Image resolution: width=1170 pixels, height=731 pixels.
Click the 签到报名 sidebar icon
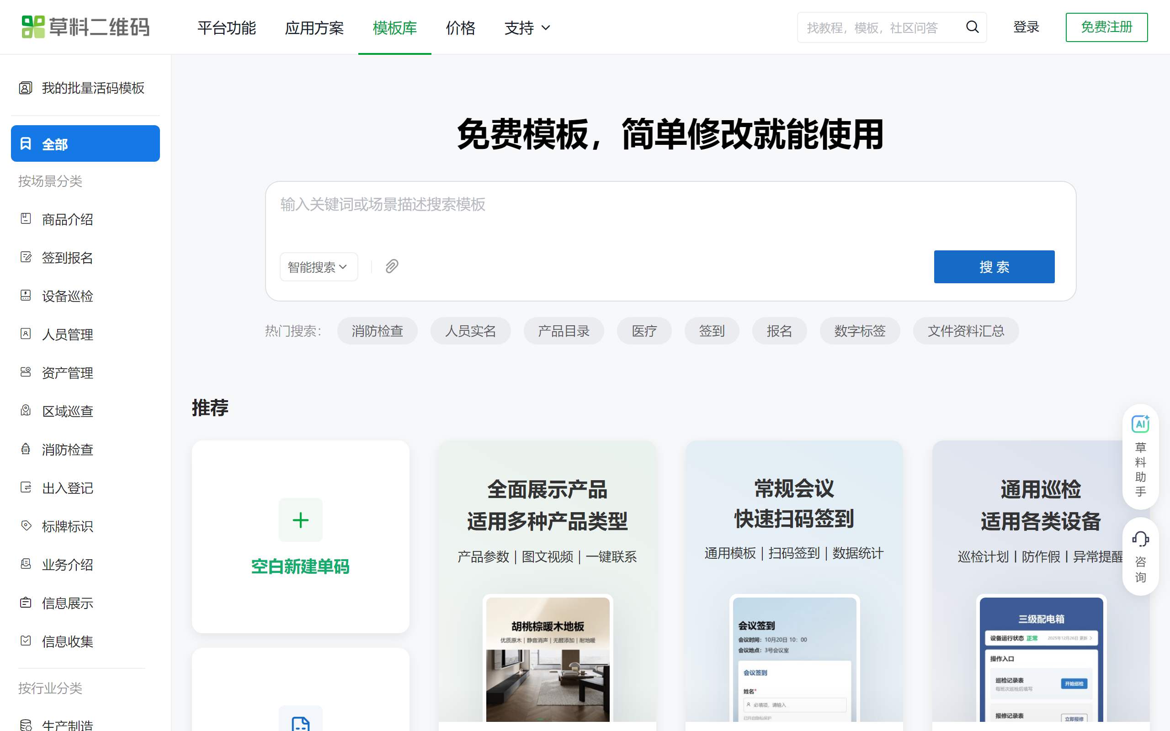pyautogui.click(x=26, y=257)
